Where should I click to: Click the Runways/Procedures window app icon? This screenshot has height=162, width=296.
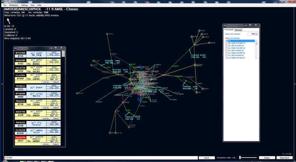pos(225,25)
